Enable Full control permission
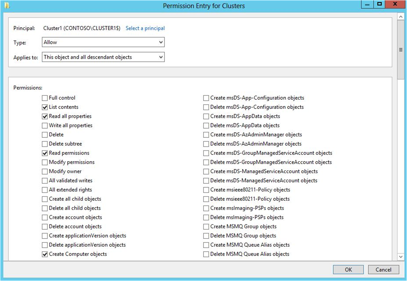The width and height of the screenshot is (407, 281). (x=44, y=98)
